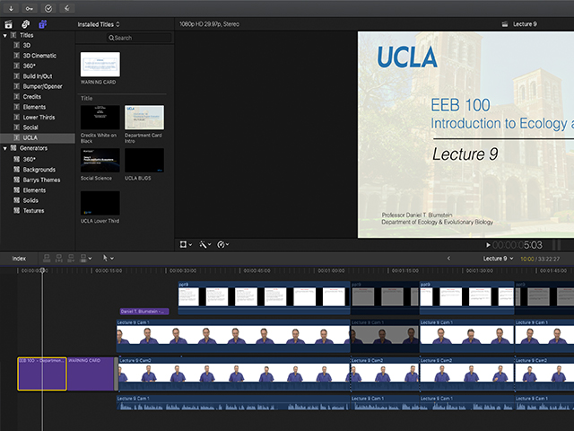Screen dimensions: 574x431
Task: Open the Retime speedometer menu
Action: (x=223, y=244)
